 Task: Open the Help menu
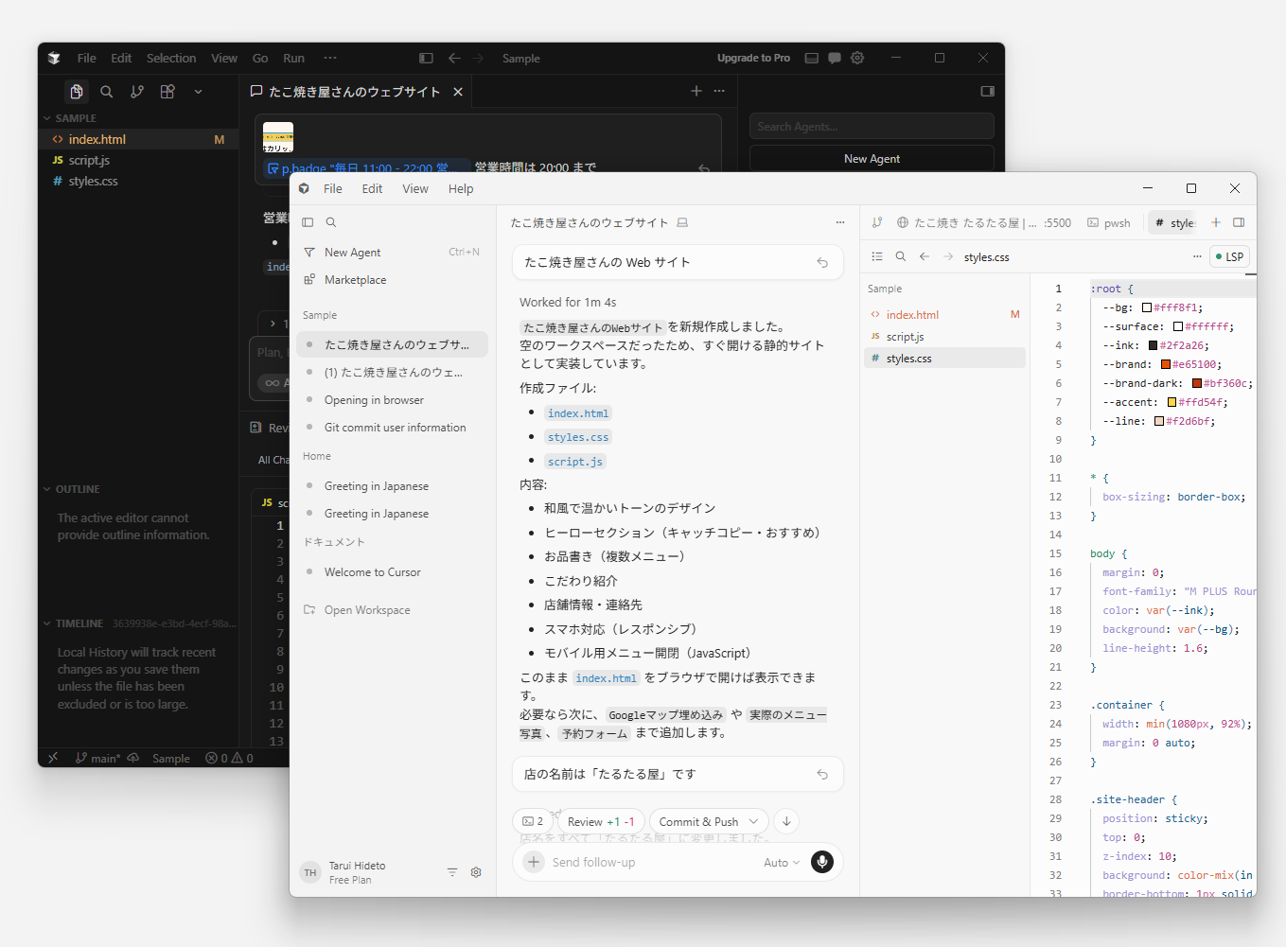pyautogui.click(x=461, y=188)
